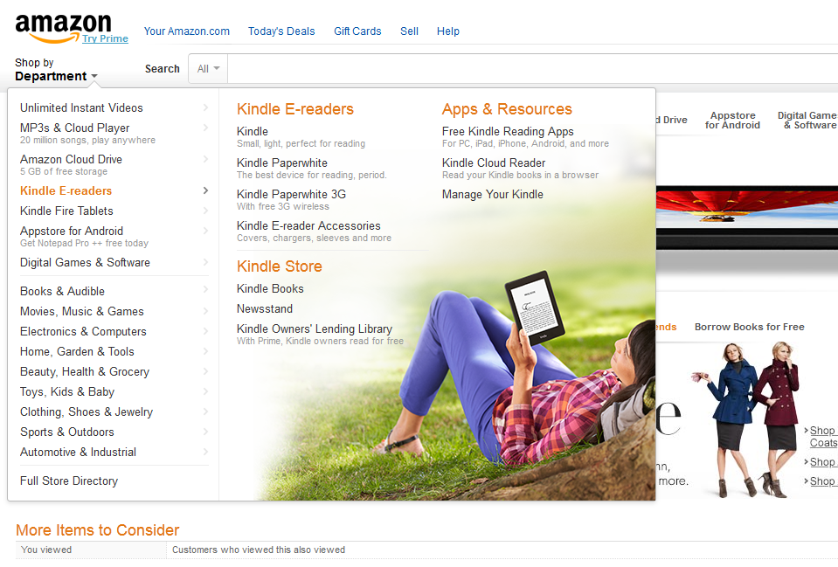Open Newsstand link
Image resolution: width=838 pixels, height=567 pixels.
[265, 309]
